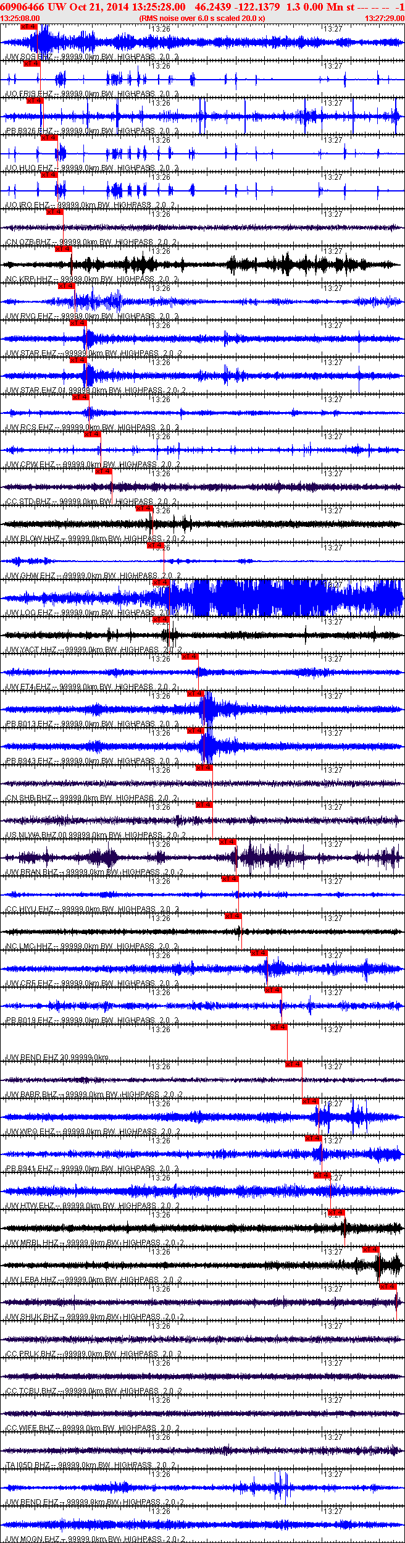The height and width of the screenshot is (1543, 405).
Task: Select the red pick flag on UO FRIS trace
Action: click(31, 64)
